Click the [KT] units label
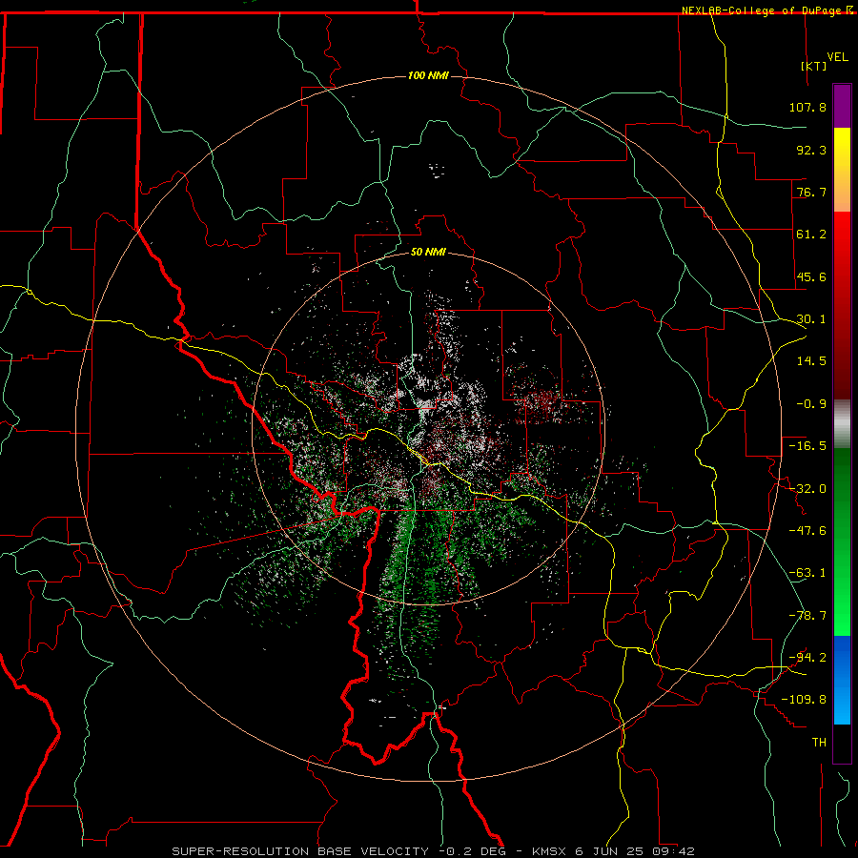The image size is (858, 858). (x=814, y=66)
